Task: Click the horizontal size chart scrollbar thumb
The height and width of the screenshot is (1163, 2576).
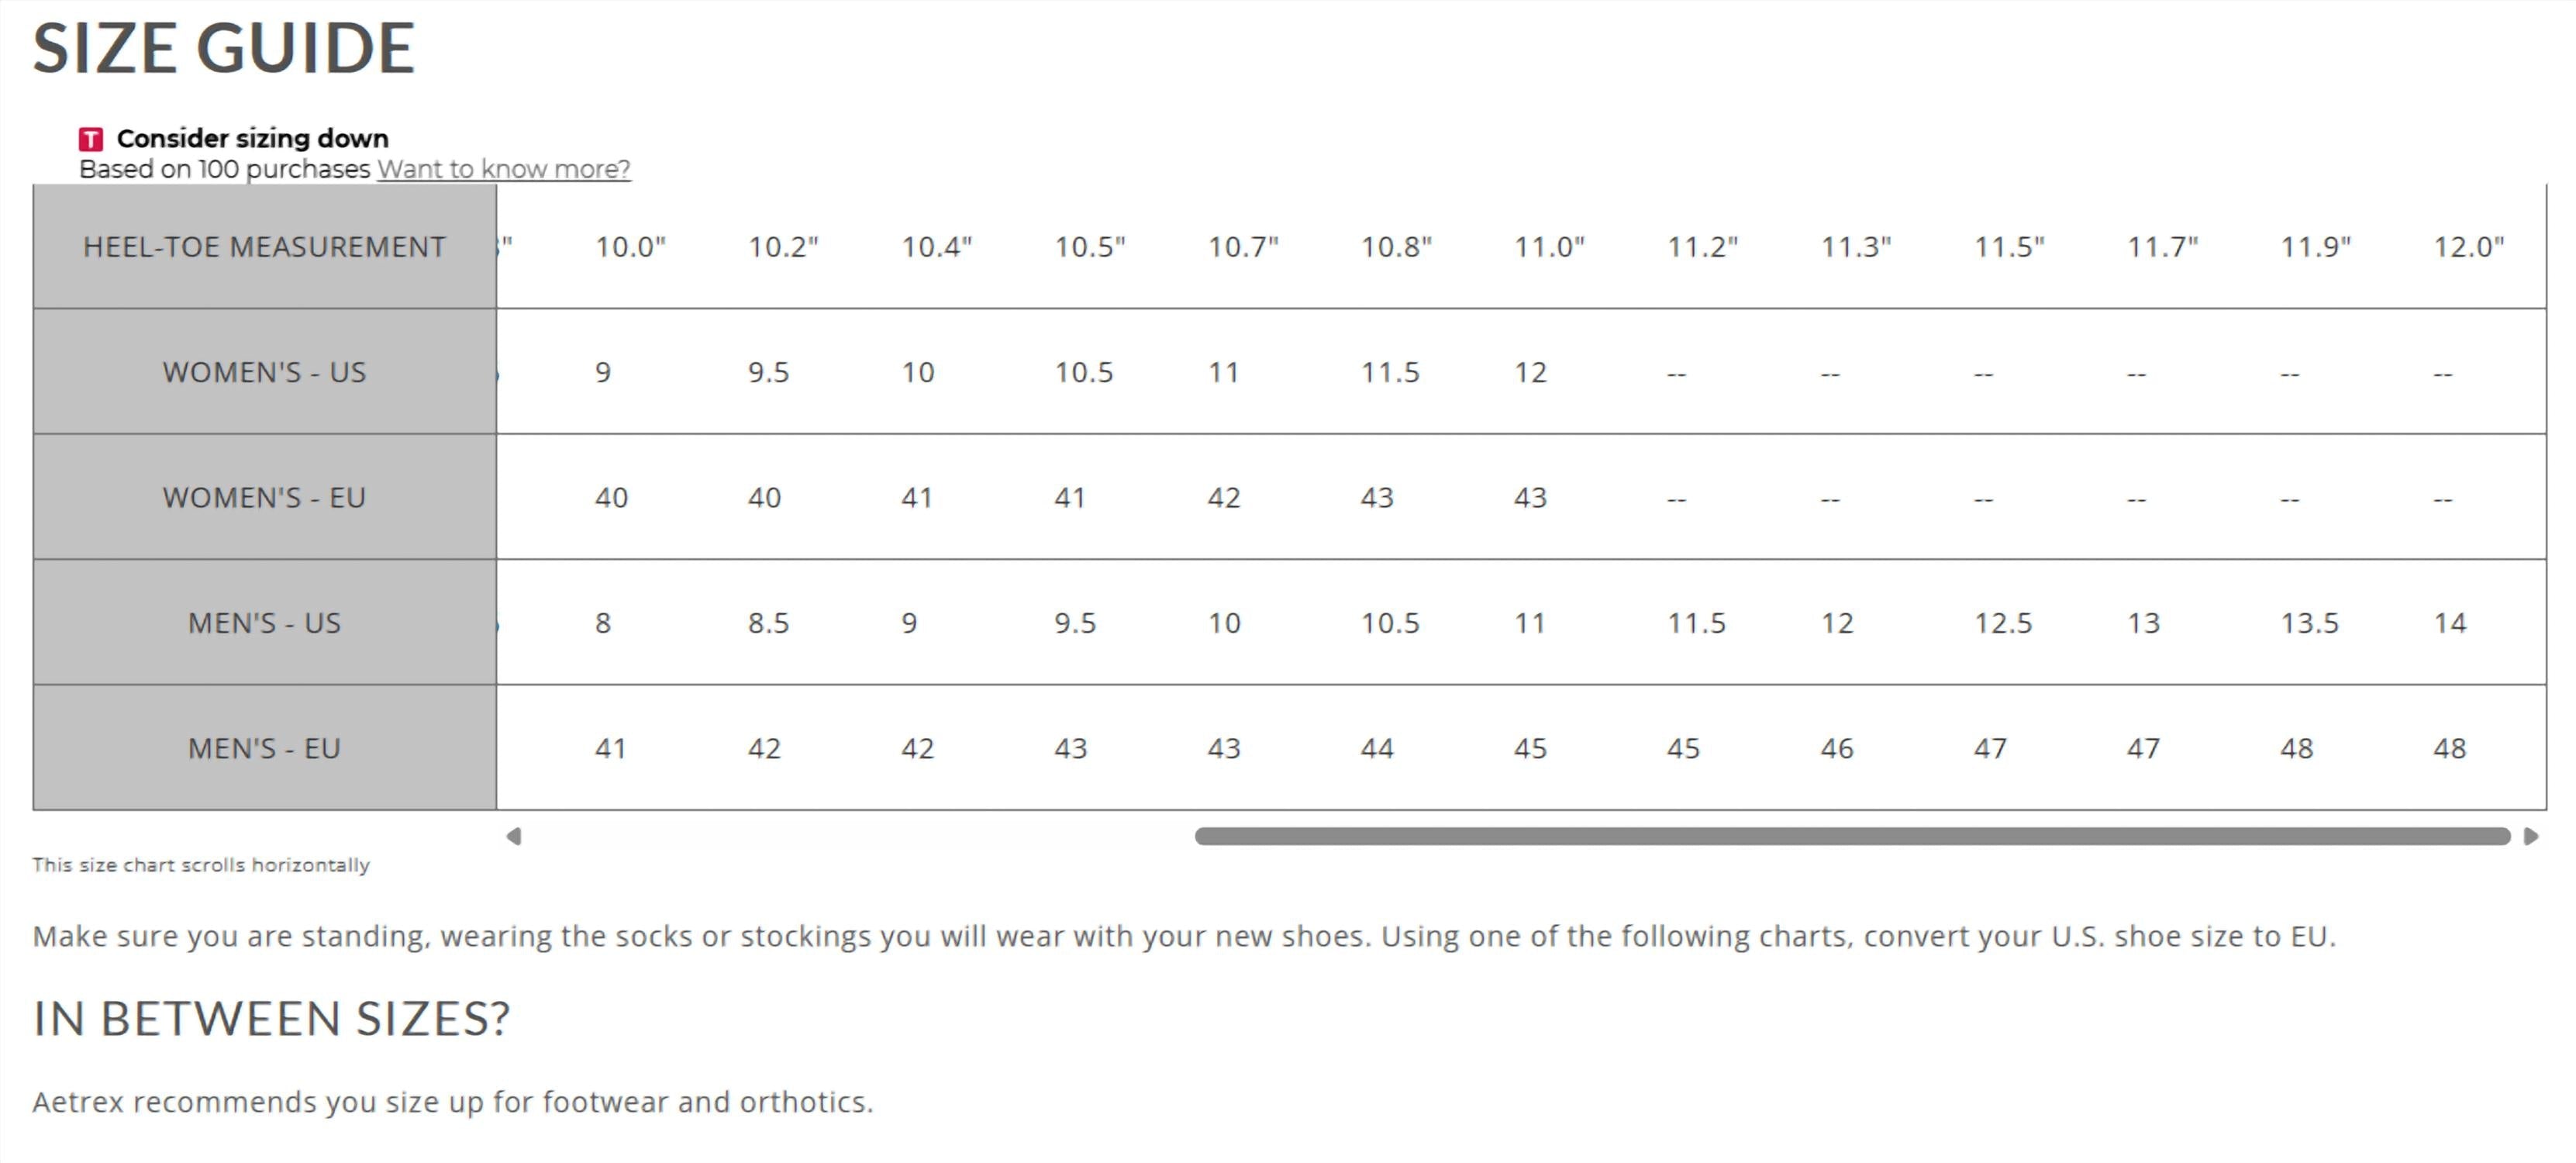Action: (1852, 836)
